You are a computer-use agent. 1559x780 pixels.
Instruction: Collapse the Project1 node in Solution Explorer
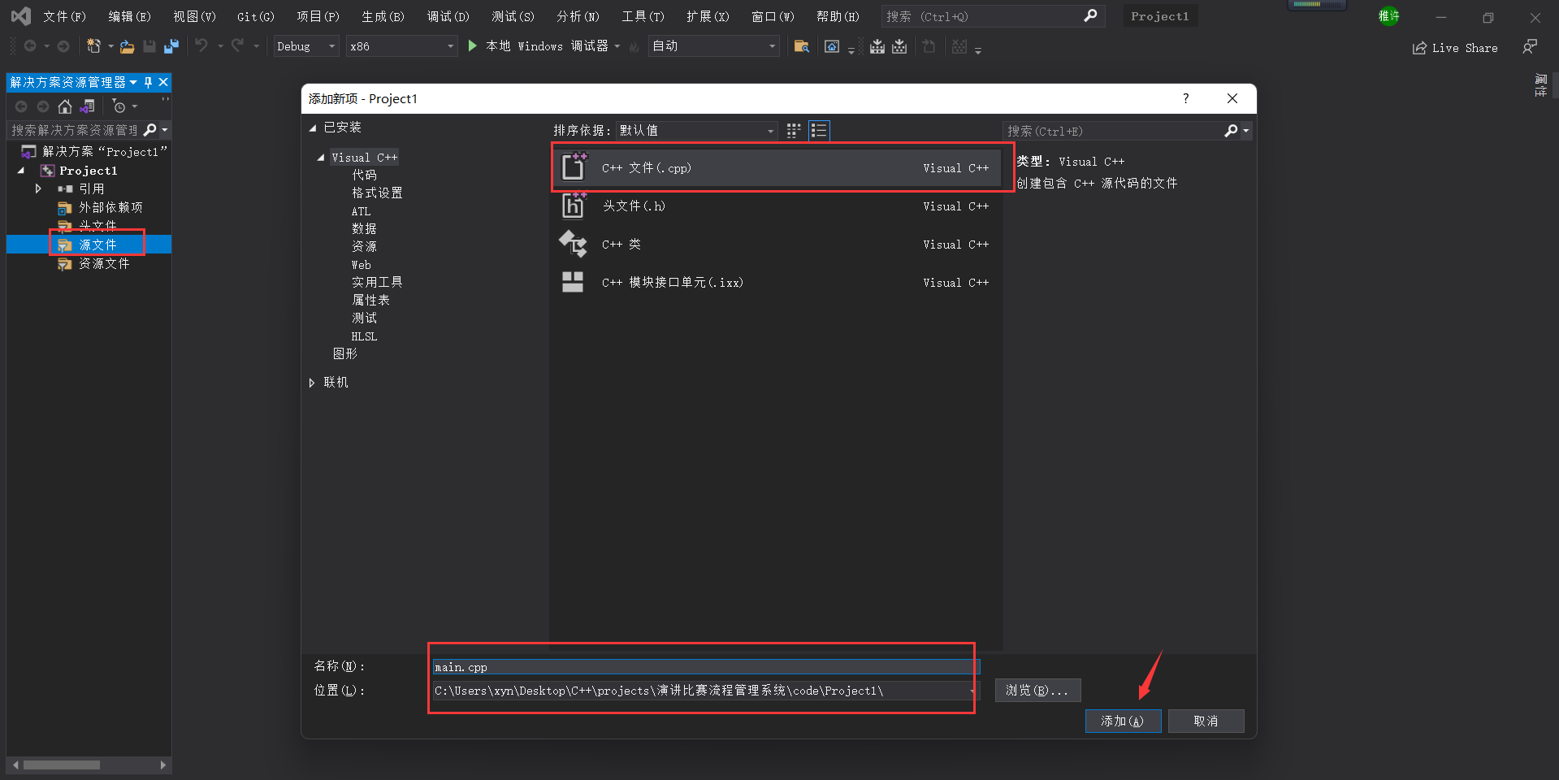point(21,171)
